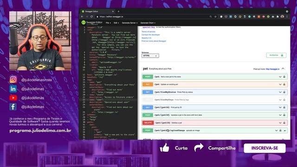The width and height of the screenshot is (297, 167).
Task: Click the LinkedIn icon
Action: pyautogui.click(x=13, y=89)
